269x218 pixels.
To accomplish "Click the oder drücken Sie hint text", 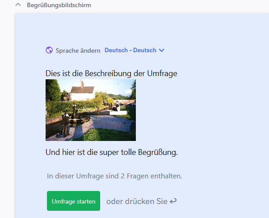I will click(137, 201).
